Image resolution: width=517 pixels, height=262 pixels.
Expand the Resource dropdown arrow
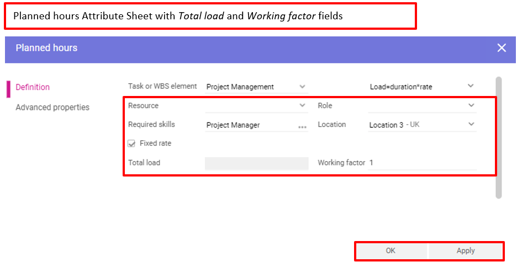[x=302, y=105]
